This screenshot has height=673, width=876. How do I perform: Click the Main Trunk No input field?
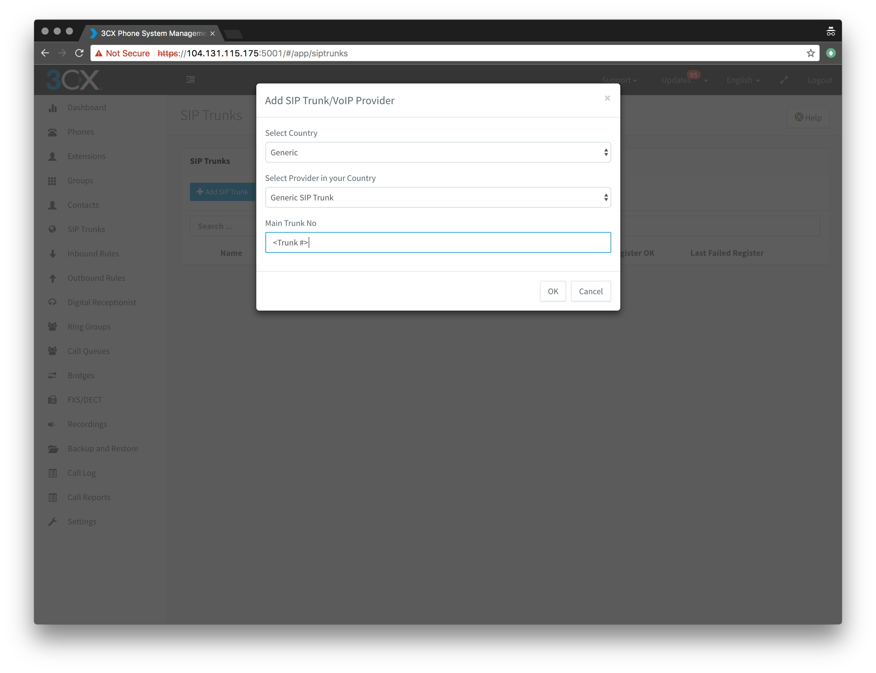[x=438, y=243]
